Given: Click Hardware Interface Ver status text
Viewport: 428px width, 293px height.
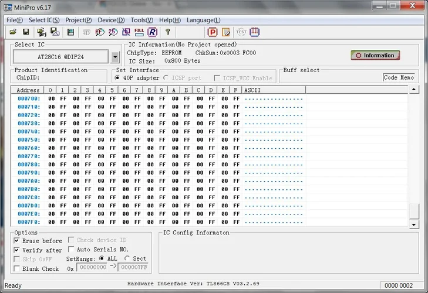Looking at the screenshot, I should pos(193,284).
